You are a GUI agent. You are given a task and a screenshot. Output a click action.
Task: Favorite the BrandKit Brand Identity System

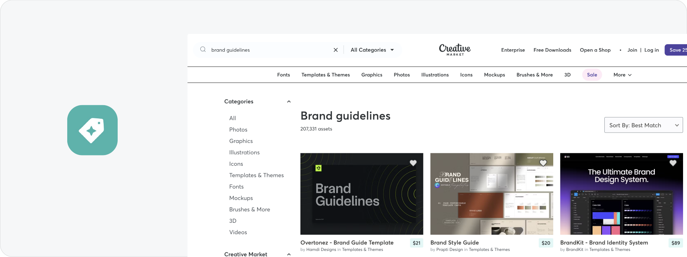pos(673,163)
